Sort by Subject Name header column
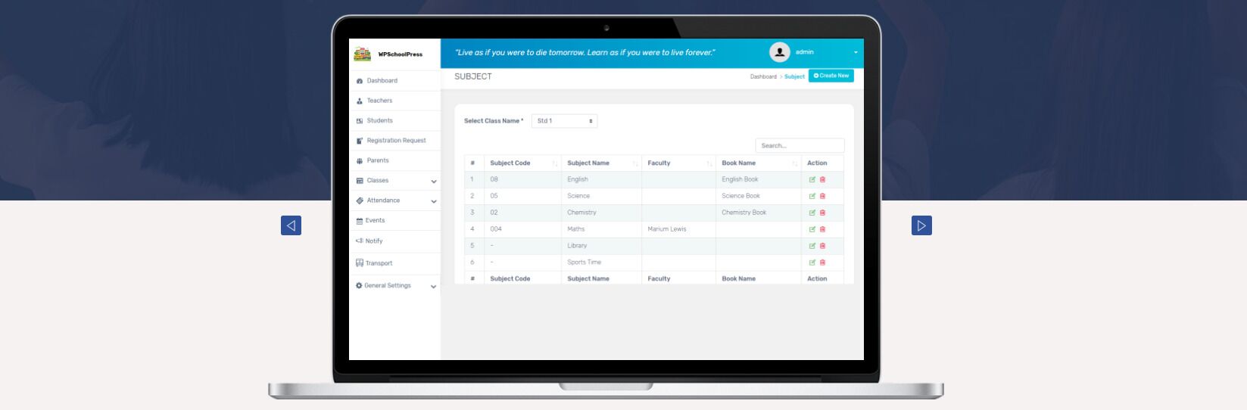 pyautogui.click(x=601, y=163)
